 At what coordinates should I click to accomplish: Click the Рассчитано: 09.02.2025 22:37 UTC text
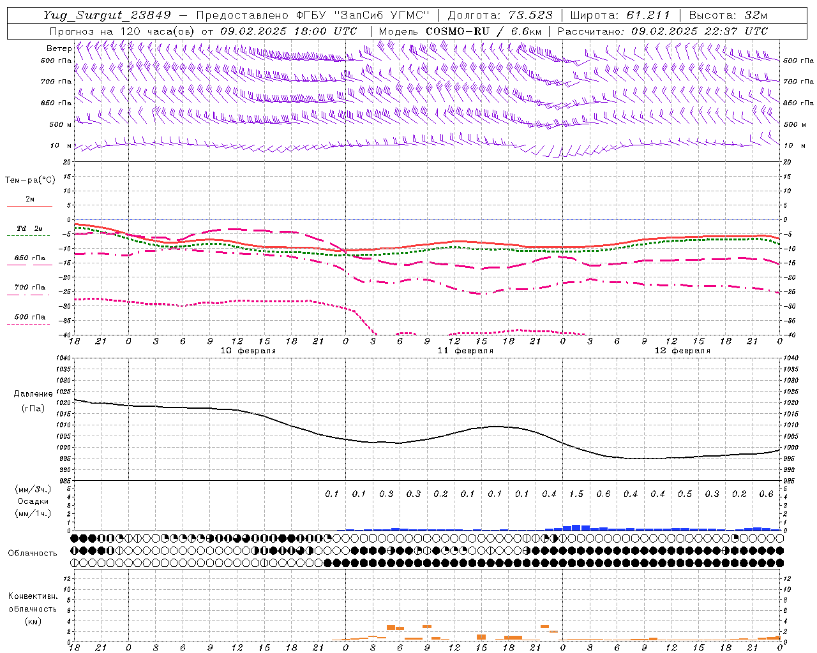[663, 31]
